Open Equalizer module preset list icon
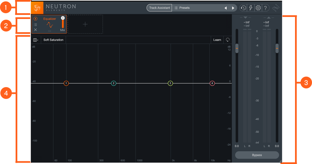 [x=35, y=25]
